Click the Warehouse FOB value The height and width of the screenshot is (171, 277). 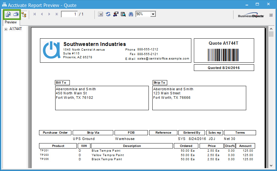pyautogui.click(x=125, y=139)
